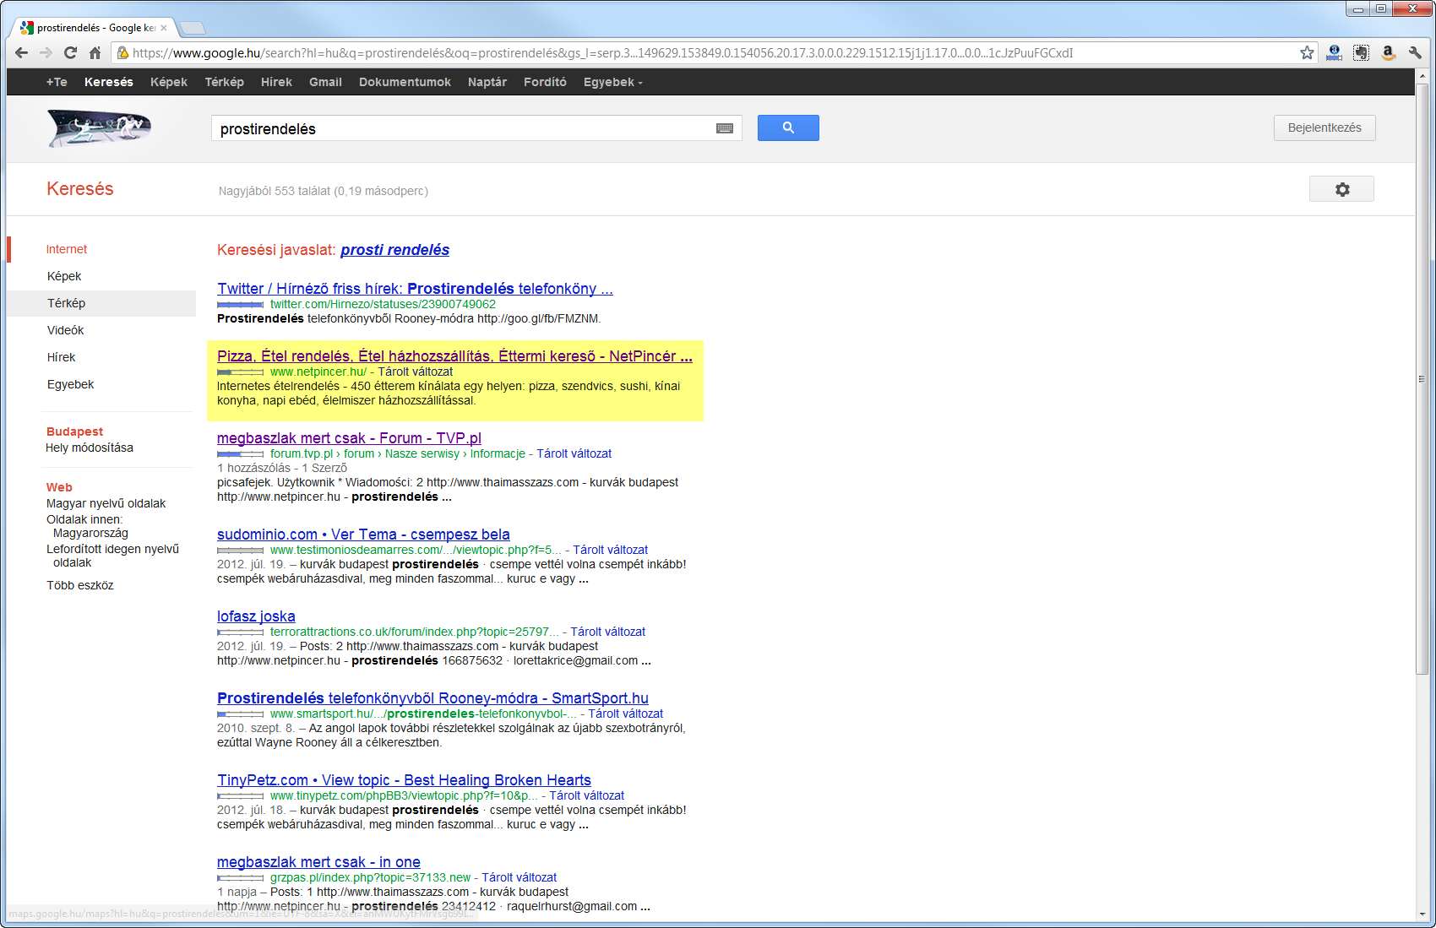Filter by Magyar nyelvű oldalak
This screenshot has width=1436, height=928.
106,503
